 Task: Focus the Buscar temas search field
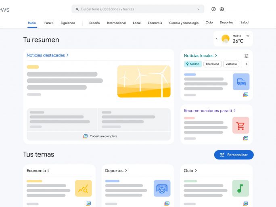click(138, 9)
